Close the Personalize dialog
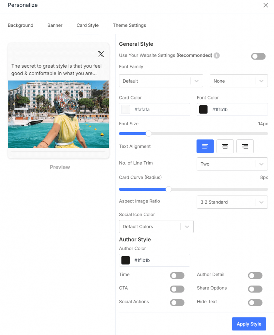This screenshot has height=335, width=274. [266, 5]
